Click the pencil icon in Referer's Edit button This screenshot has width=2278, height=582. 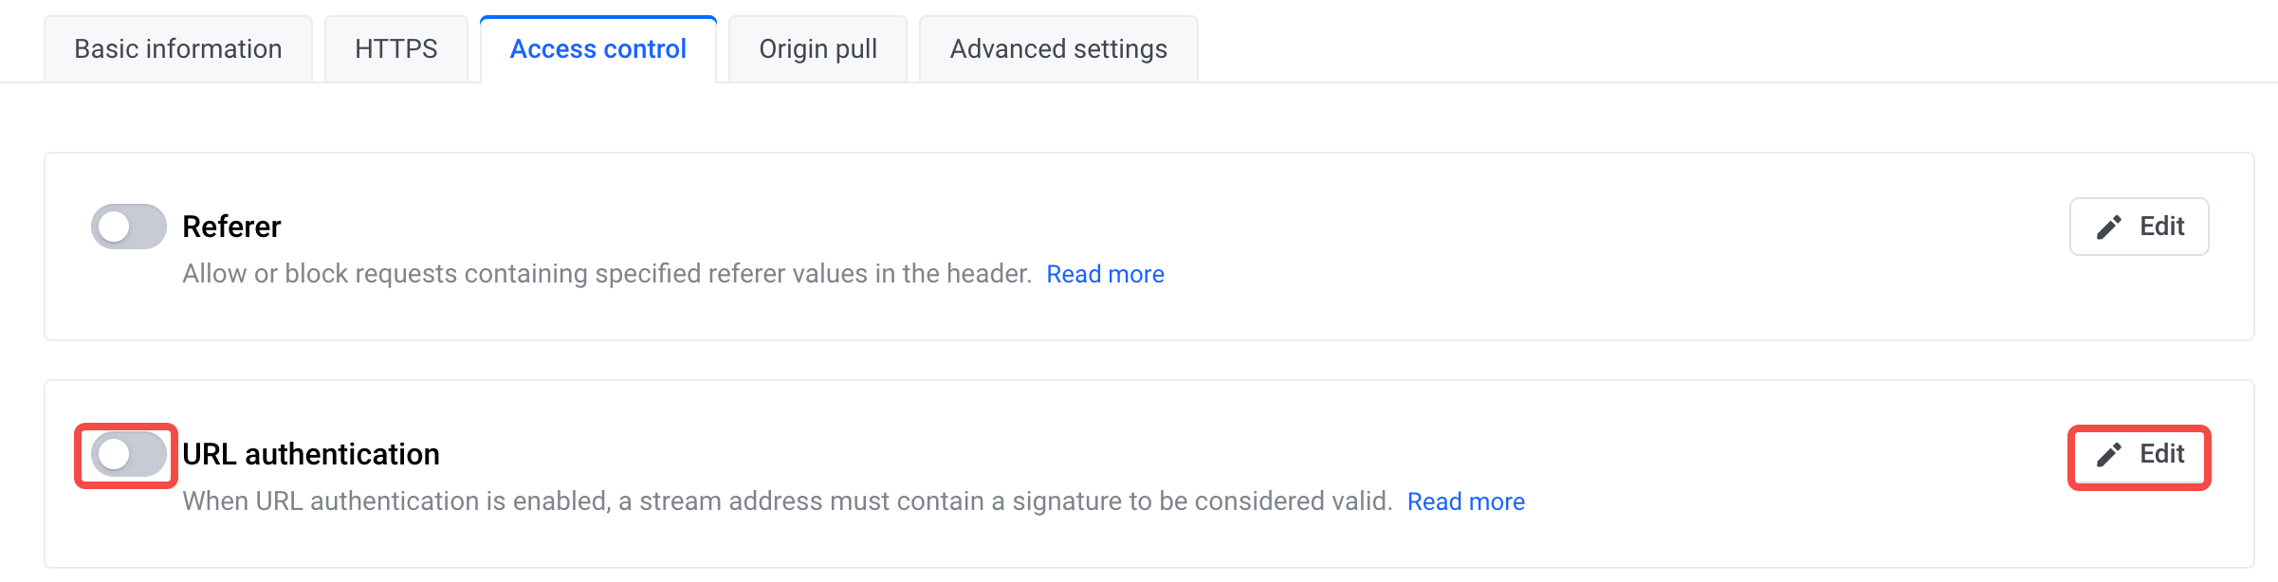[2108, 227]
